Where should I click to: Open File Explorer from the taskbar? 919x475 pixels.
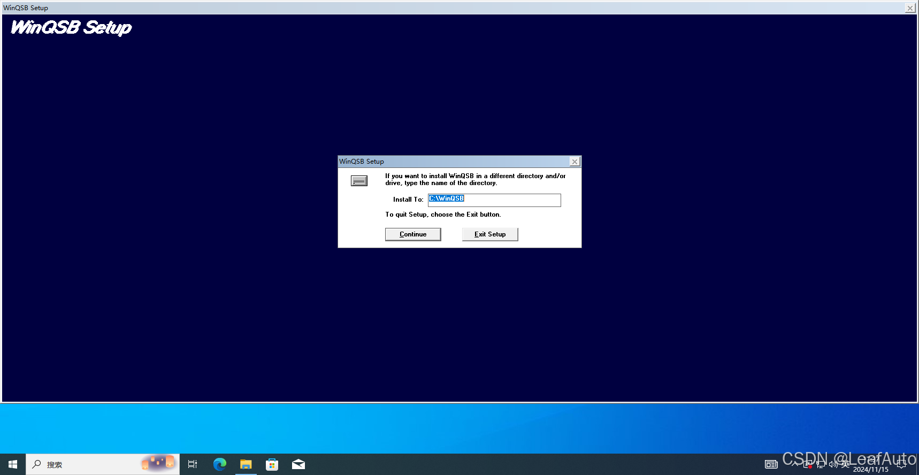[246, 464]
